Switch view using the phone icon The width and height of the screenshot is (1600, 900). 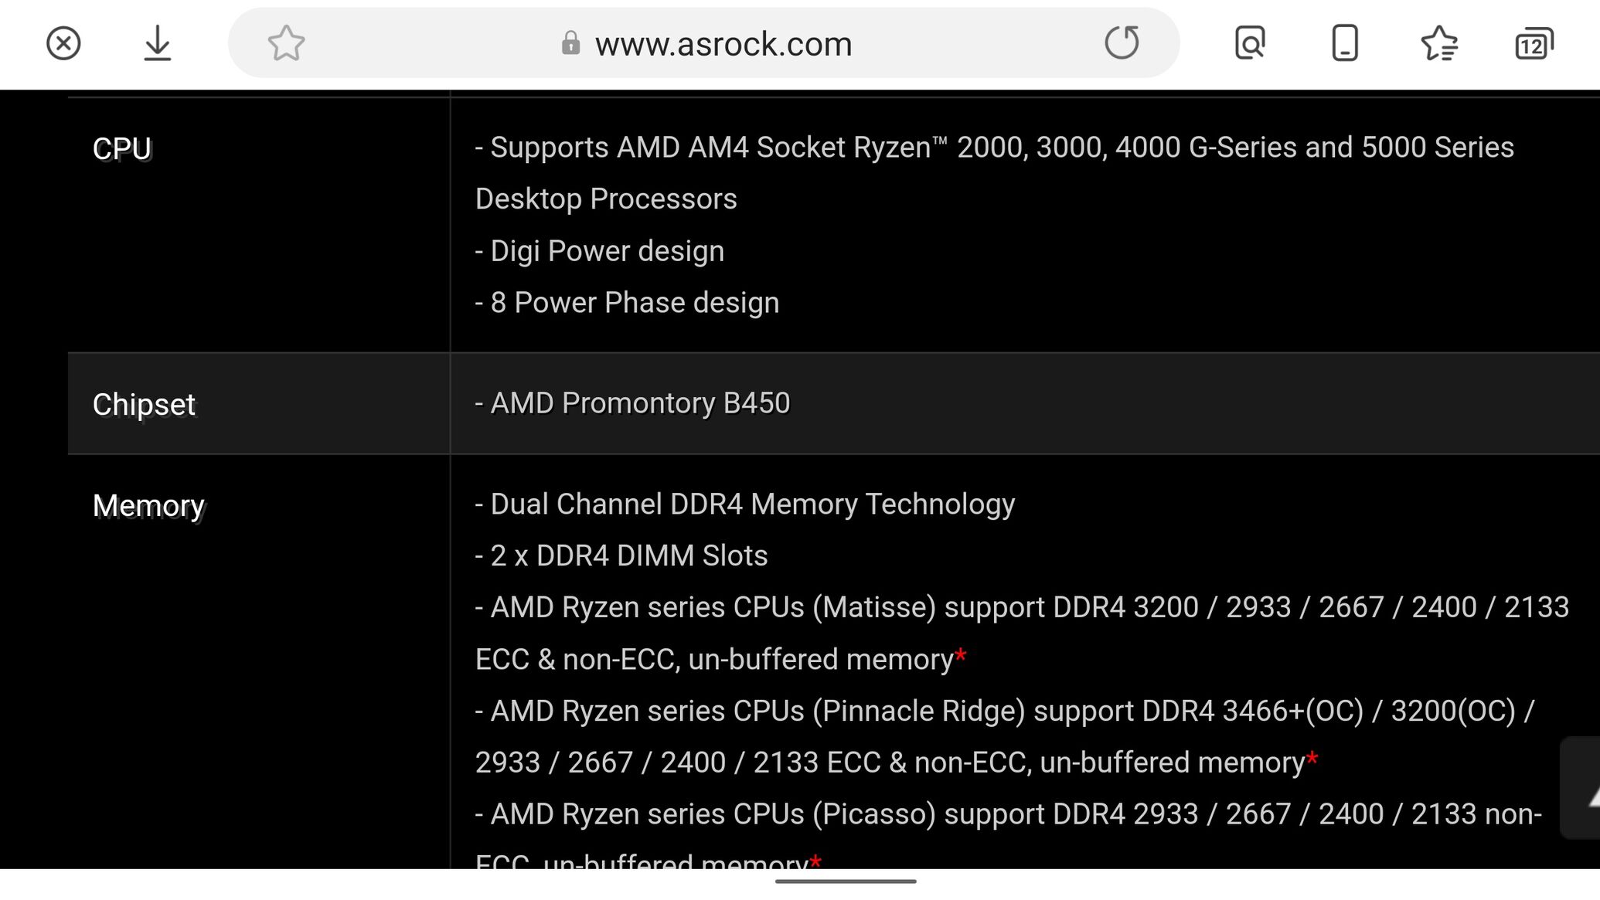coord(1345,43)
